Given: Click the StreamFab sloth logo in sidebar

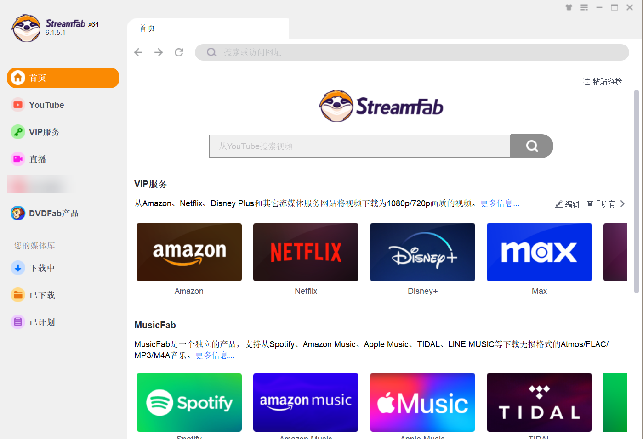Looking at the screenshot, I should point(26,28).
